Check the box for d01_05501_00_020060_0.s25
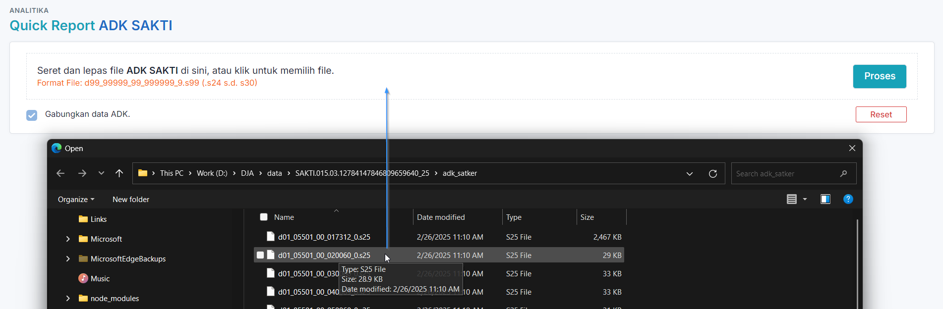943x309 pixels. tap(260, 255)
